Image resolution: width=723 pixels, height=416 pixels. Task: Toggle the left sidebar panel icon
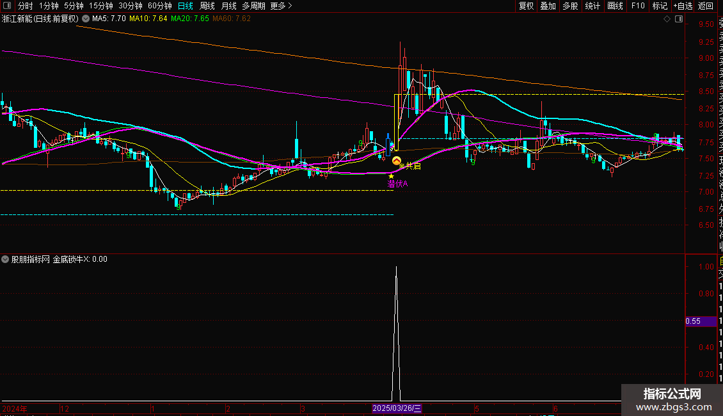[x=7, y=6]
